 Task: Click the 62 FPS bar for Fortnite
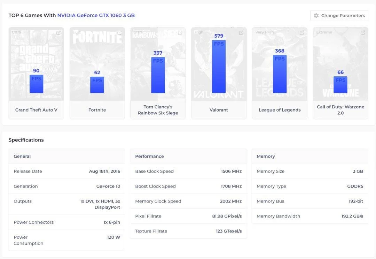tap(97, 85)
